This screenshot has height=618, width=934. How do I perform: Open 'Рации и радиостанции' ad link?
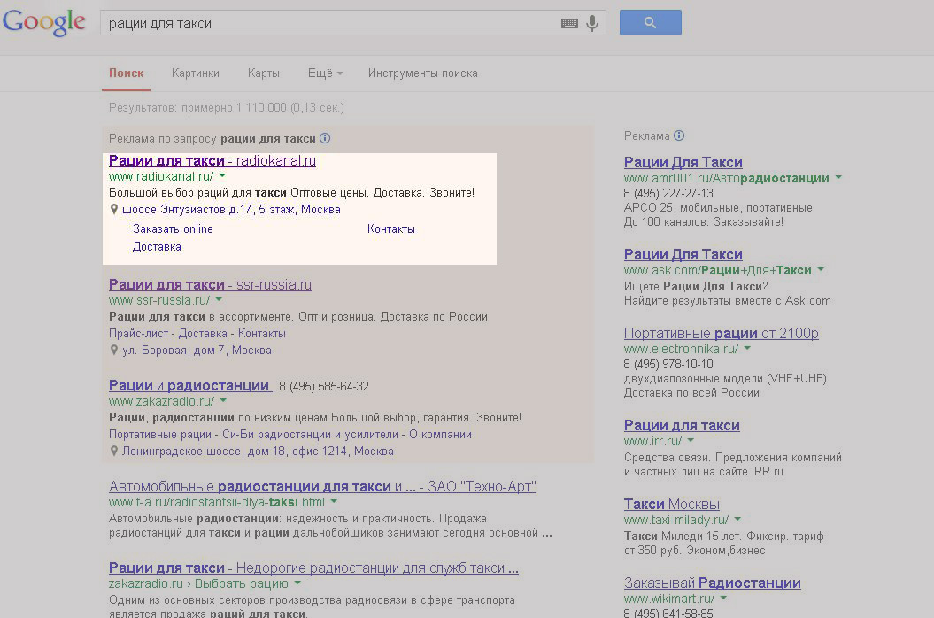tap(190, 385)
